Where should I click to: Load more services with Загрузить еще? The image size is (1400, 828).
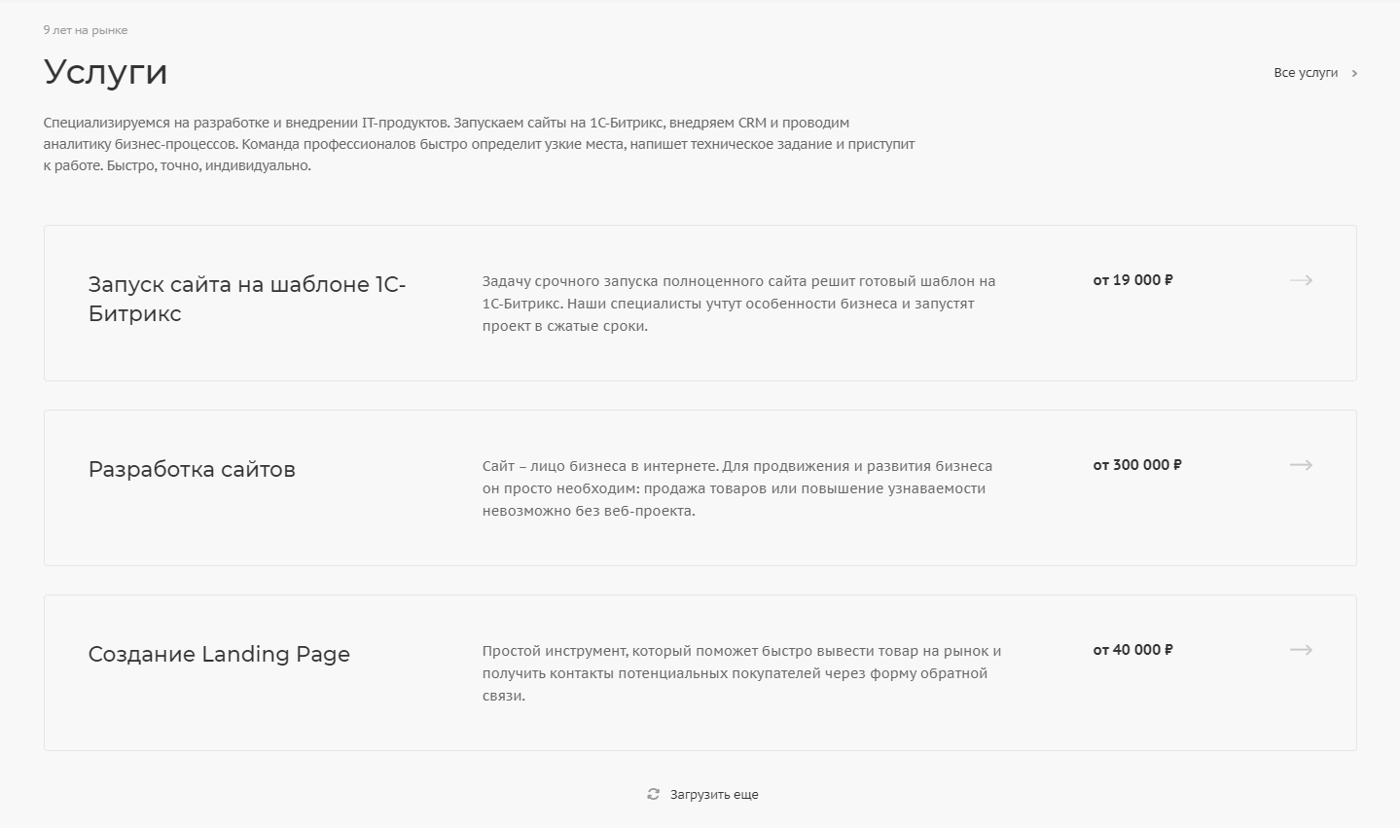714,795
